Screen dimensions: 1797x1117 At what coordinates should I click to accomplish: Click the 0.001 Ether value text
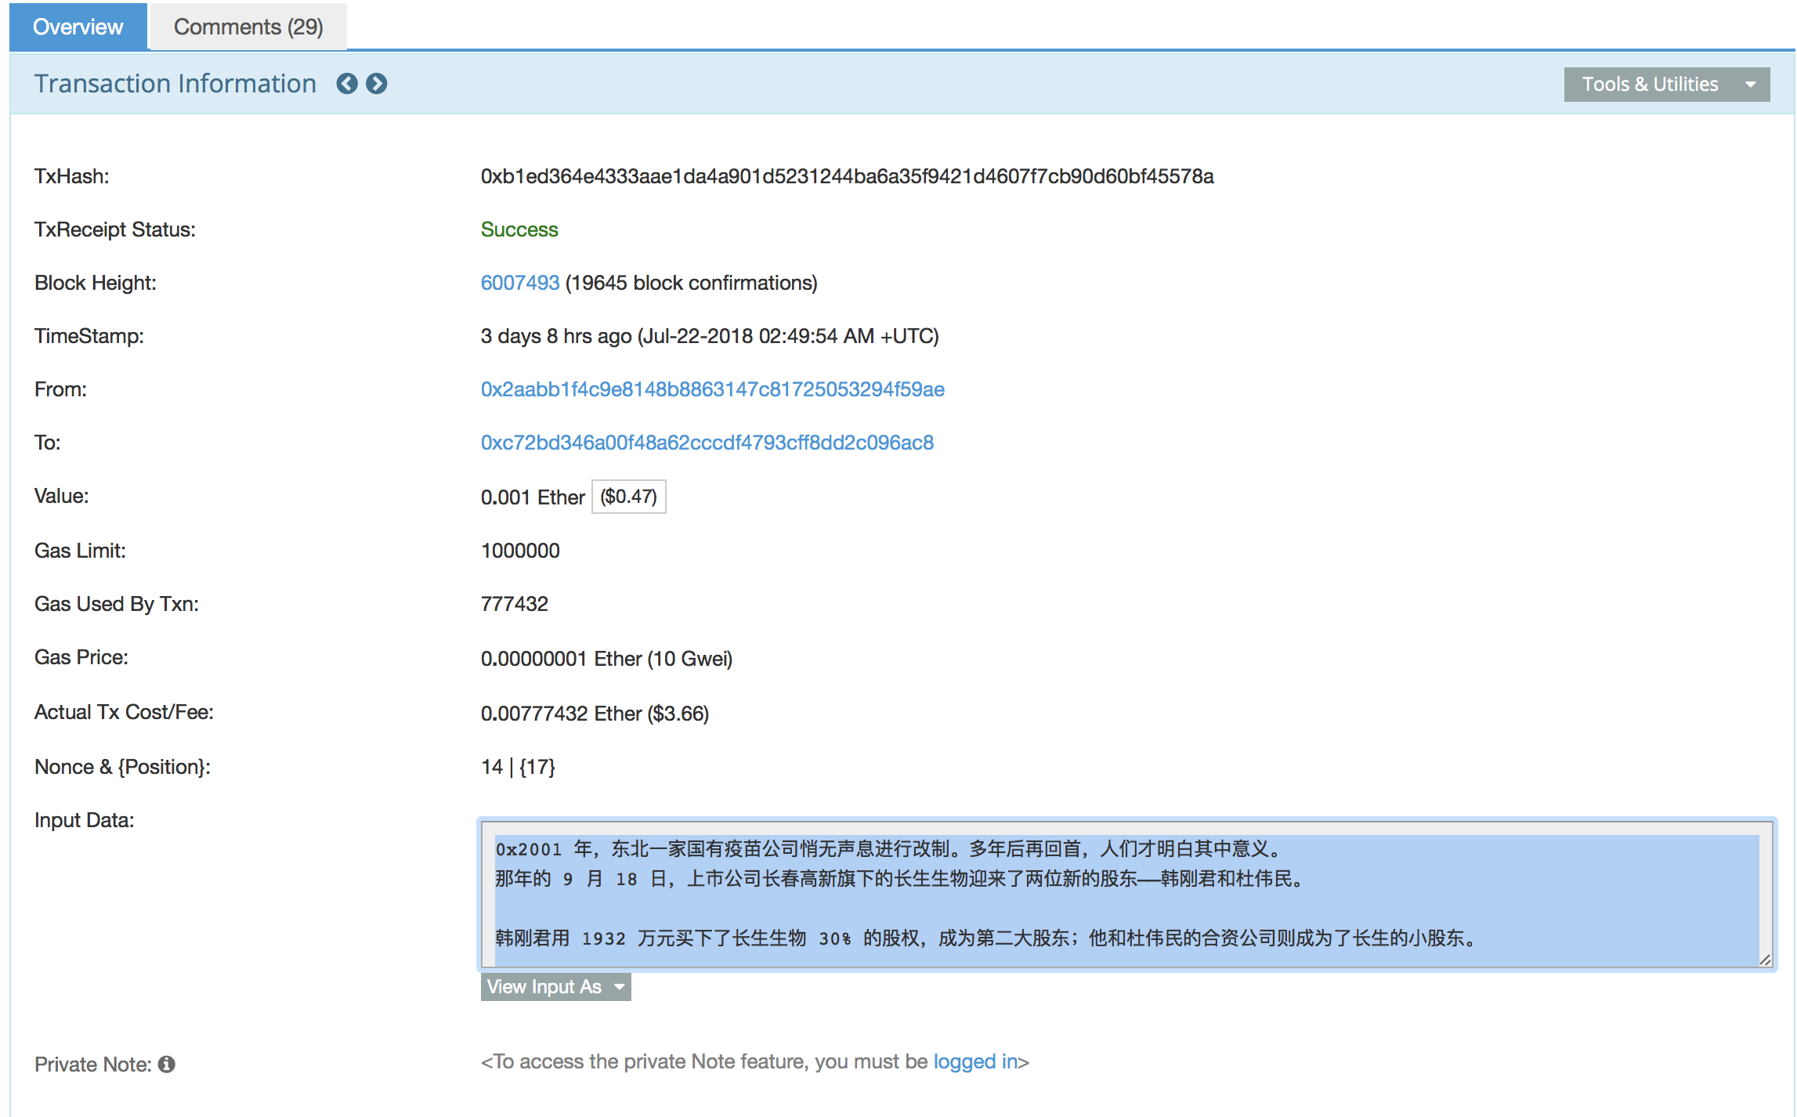tap(533, 497)
